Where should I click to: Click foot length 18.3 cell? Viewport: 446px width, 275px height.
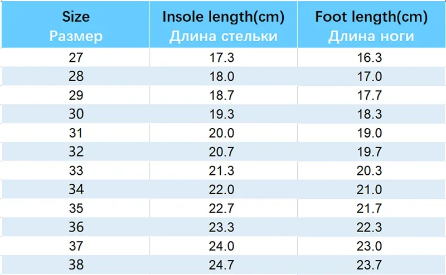[371, 114]
